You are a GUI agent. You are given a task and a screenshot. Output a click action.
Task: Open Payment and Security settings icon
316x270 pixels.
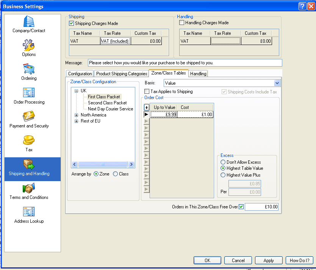coord(29,117)
